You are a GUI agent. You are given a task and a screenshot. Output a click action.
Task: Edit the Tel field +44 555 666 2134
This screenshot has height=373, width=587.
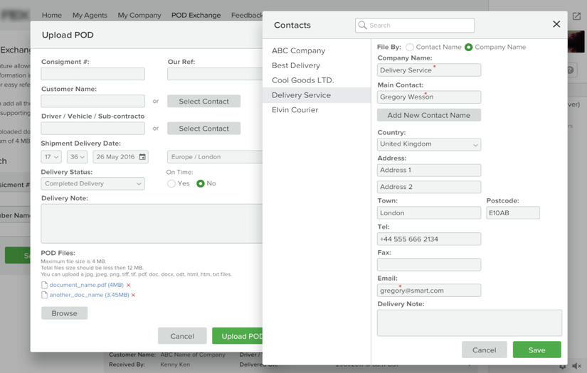429,239
